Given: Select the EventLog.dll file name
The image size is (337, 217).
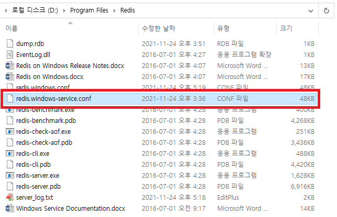Looking at the screenshot, I should pos(33,54).
